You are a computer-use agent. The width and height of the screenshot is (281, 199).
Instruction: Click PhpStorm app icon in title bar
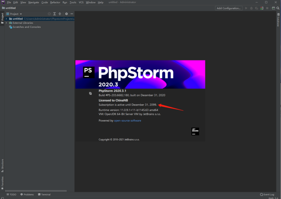[3, 2]
